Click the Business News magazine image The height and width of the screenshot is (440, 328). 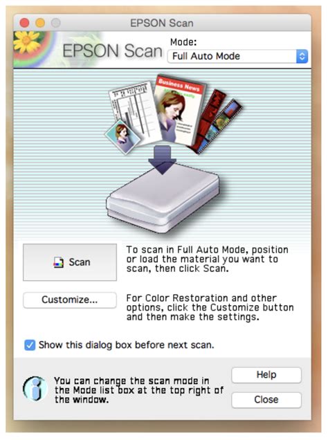pos(180,109)
